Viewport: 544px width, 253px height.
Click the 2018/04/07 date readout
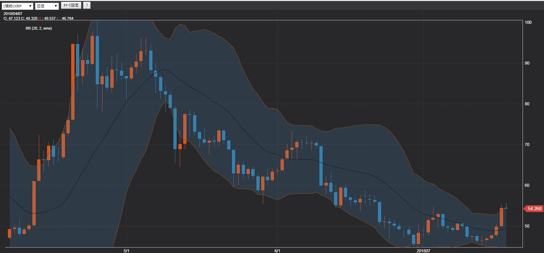[x=13, y=14]
